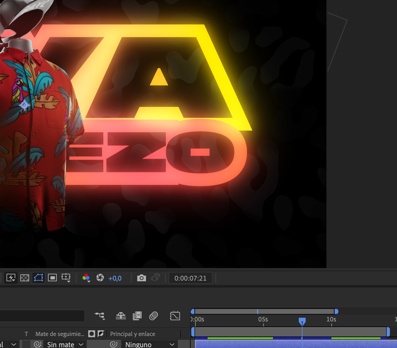This screenshot has width=397, height=348.
Task: Click the 10s mark on time ruler
Action: point(331,319)
